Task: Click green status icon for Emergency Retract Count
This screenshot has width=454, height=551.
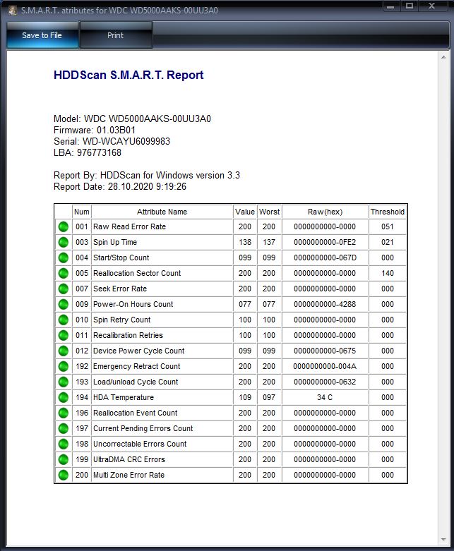Action: [x=64, y=366]
